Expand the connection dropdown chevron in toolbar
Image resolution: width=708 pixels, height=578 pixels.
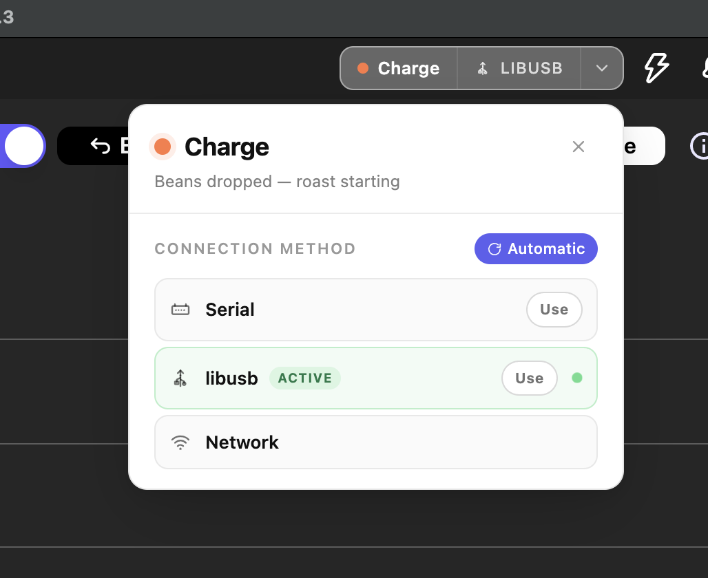[601, 68]
